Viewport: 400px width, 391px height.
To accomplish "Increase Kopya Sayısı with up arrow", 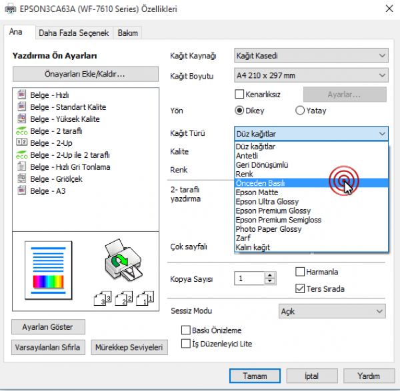I will [270, 275].
